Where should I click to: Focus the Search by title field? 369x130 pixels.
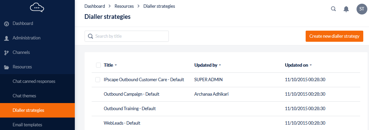coord(127,36)
